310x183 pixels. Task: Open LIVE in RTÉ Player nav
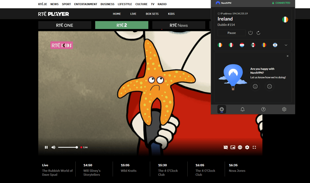pos(133,14)
